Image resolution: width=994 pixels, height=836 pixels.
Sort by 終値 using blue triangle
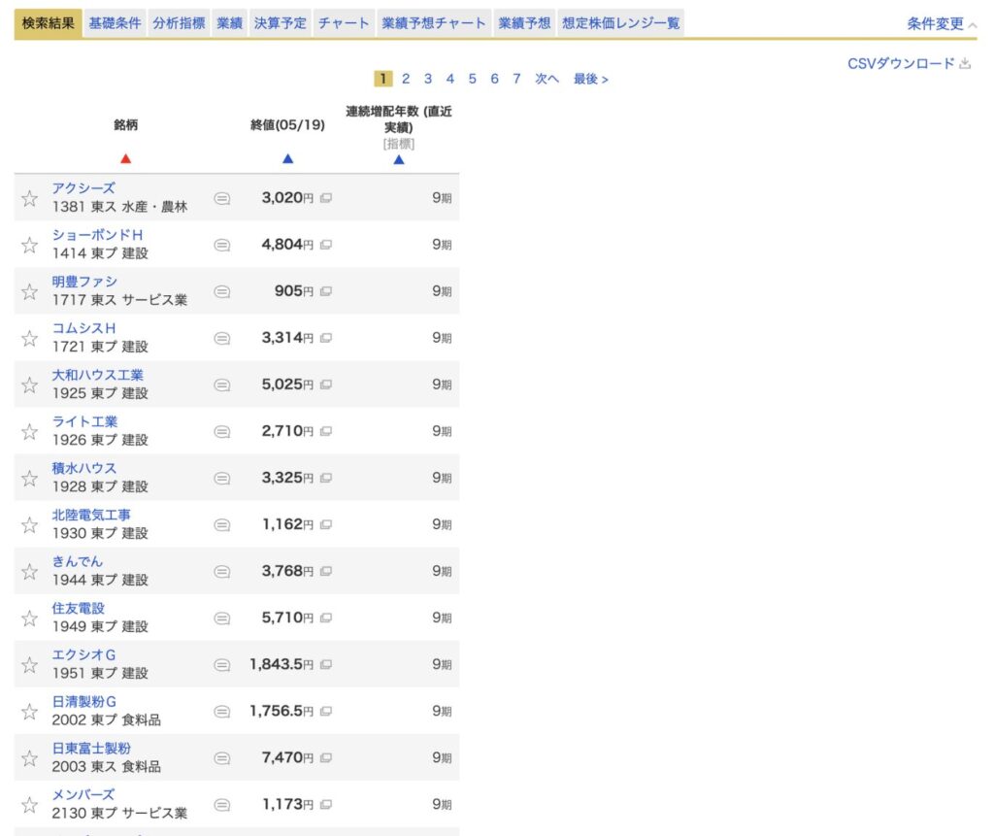click(x=287, y=158)
